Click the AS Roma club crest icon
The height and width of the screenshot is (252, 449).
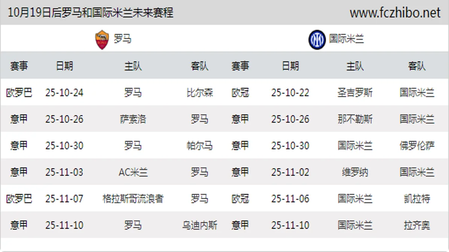(x=102, y=39)
